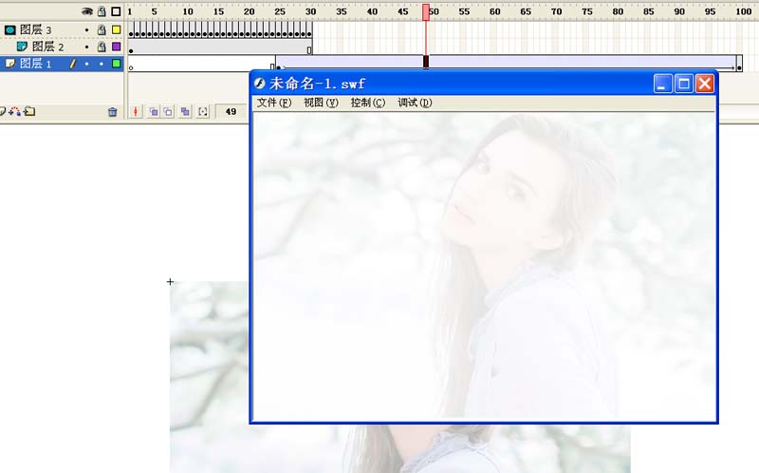Unlock layer 图层 3 via its padlock
Image resolution: width=759 pixels, height=473 pixels.
(102, 30)
